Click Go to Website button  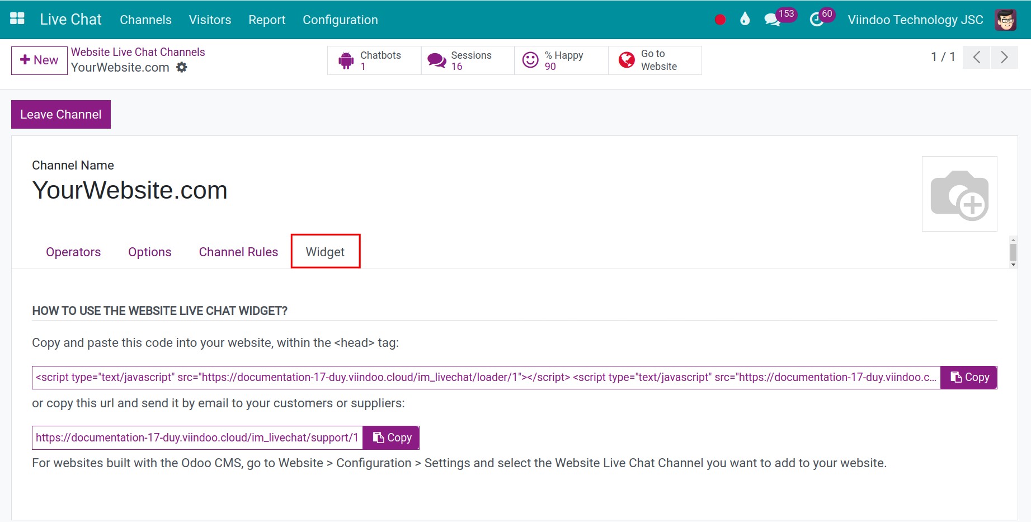click(655, 60)
